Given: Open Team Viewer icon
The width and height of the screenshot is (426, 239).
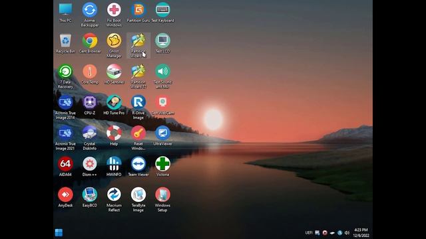Looking at the screenshot, I should (138, 167).
